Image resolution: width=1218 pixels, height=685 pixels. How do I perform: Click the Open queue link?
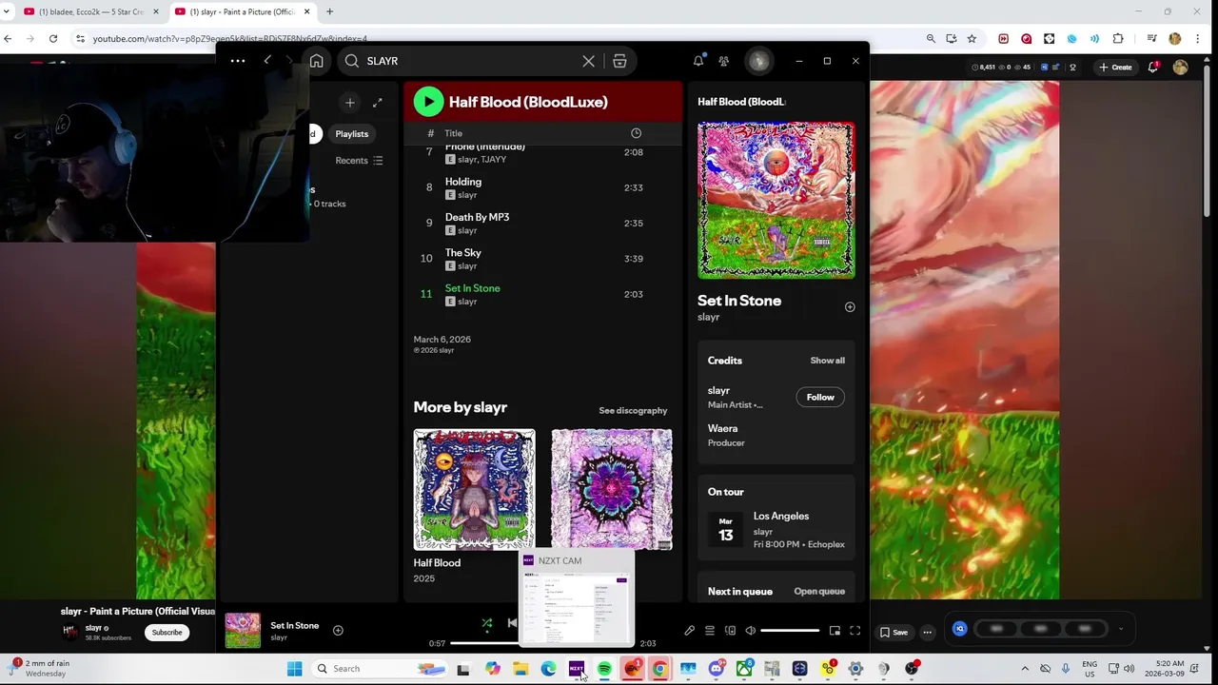819,592
